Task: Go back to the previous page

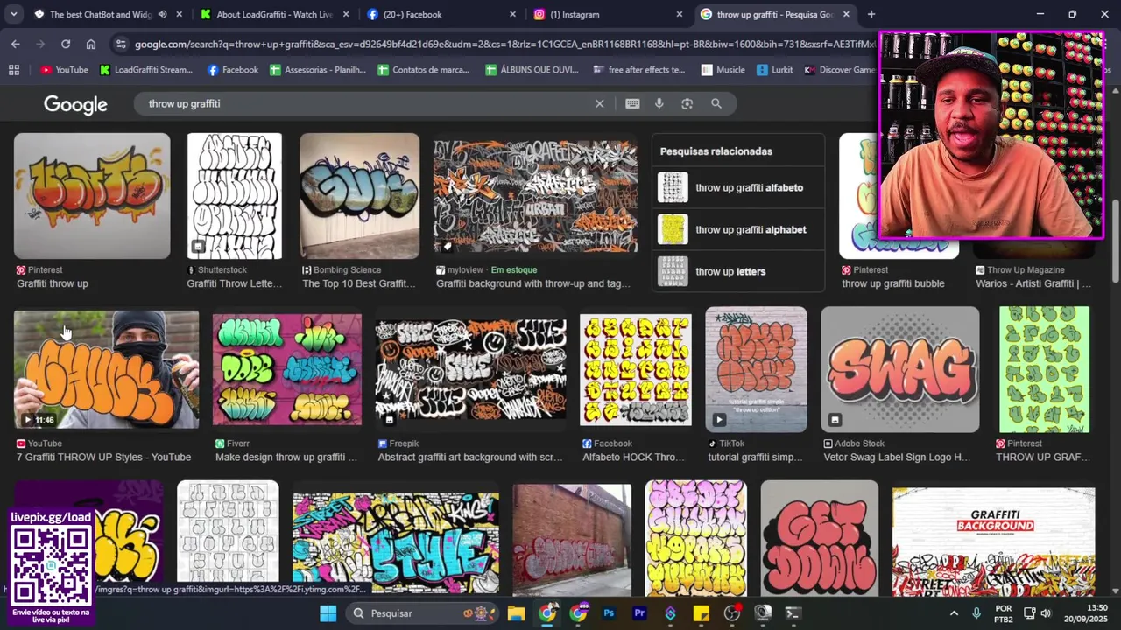Action: pyautogui.click(x=16, y=44)
